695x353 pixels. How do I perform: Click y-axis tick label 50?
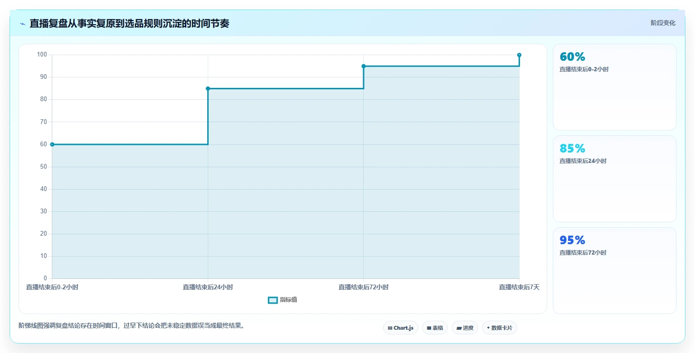pos(44,167)
